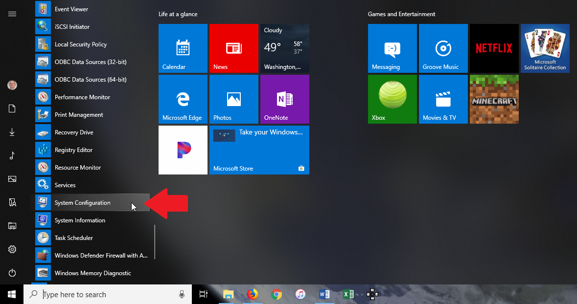Launch the Netflix tile
577x304 pixels.
494,48
